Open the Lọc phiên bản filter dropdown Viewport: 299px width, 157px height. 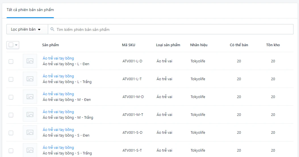pos(26,29)
